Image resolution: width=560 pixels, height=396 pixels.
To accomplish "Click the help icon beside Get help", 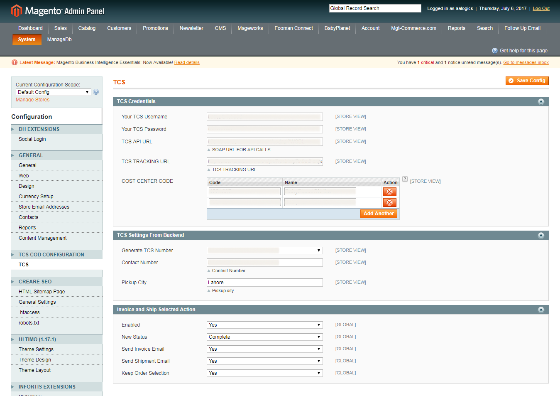I will coord(494,51).
